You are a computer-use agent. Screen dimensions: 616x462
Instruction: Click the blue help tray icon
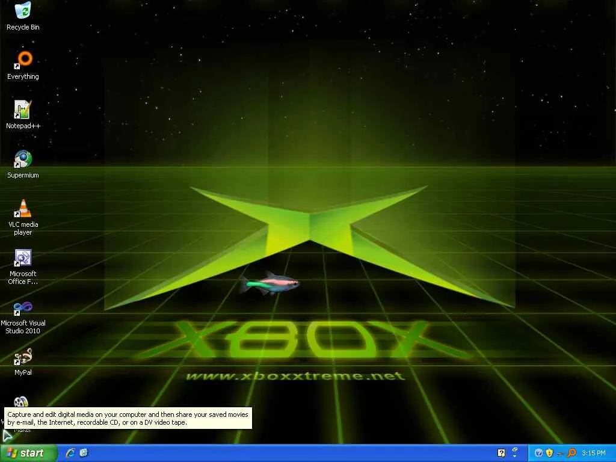[538, 453]
